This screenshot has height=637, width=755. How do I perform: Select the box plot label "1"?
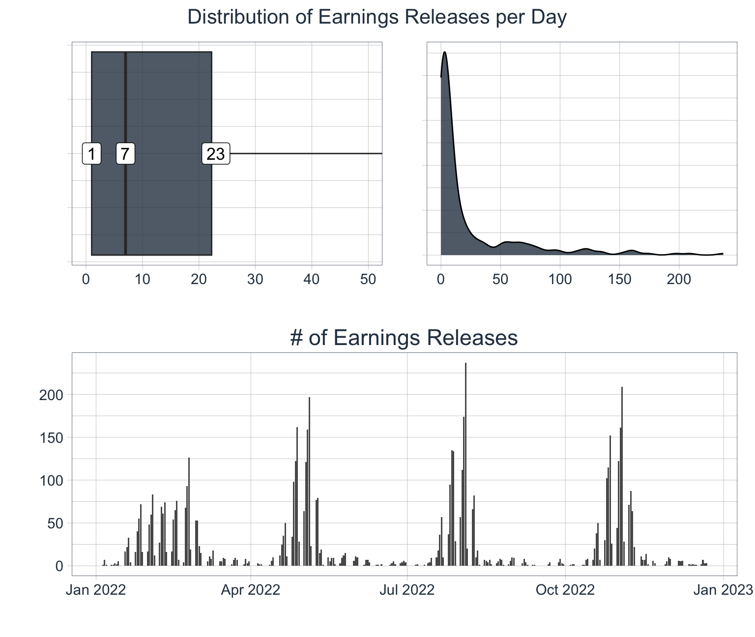tap(91, 154)
